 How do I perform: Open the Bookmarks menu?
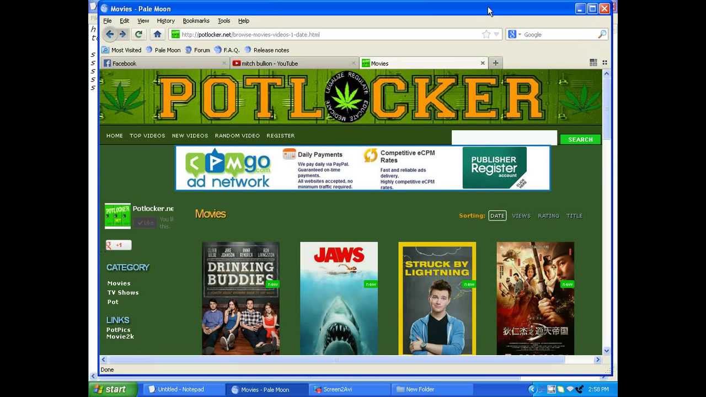(196, 21)
